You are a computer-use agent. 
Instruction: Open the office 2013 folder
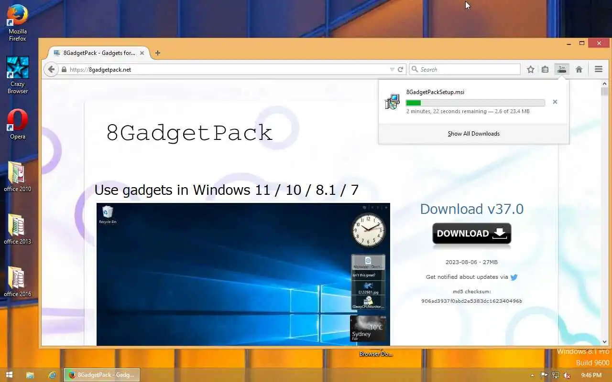(18, 229)
